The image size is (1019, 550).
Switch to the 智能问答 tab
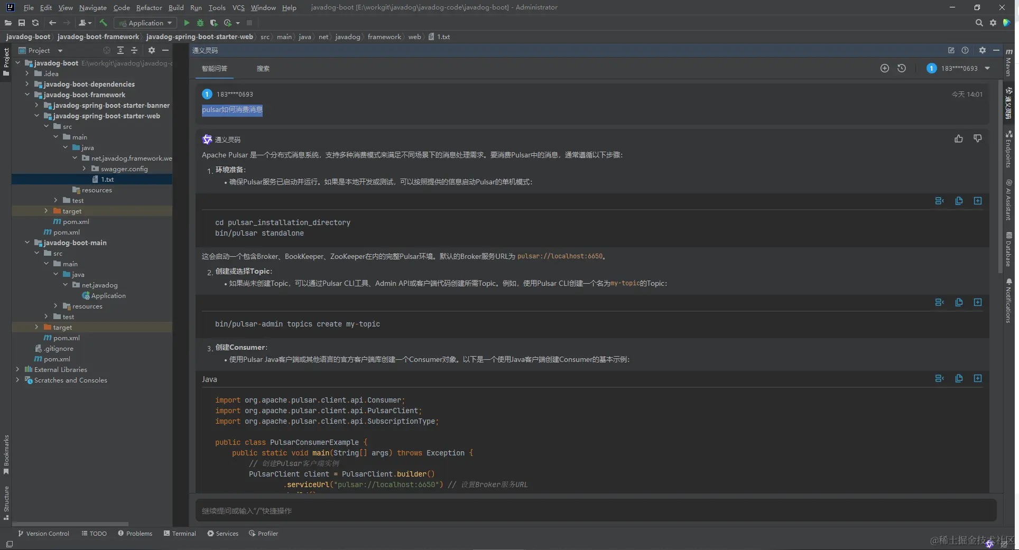coord(215,69)
